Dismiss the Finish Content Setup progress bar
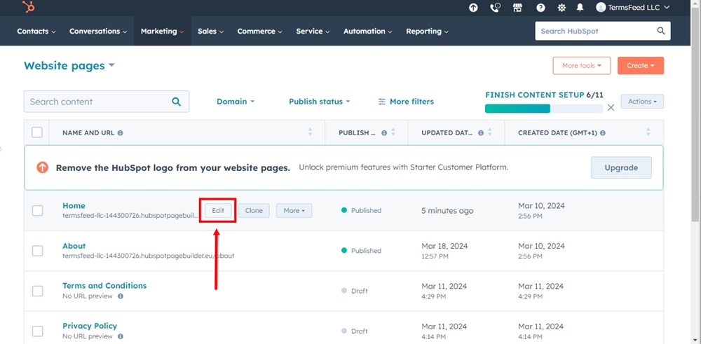The image size is (701, 344). pyautogui.click(x=611, y=108)
